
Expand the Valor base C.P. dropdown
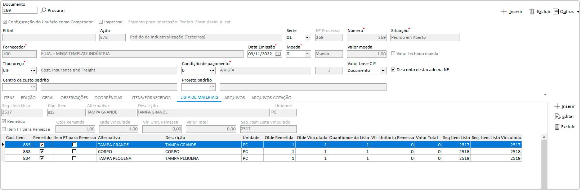tap(383, 70)
